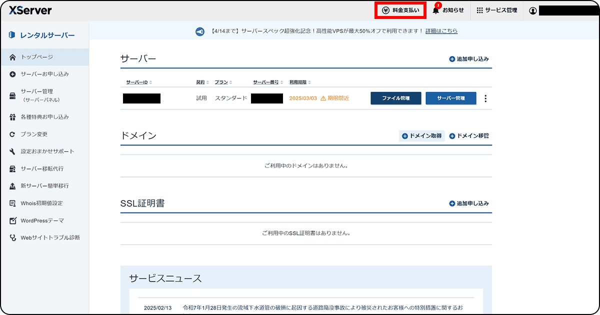This screenshot has width=600, height=315.
Task: Click the XServer logo
Action: tap(30, 10)
